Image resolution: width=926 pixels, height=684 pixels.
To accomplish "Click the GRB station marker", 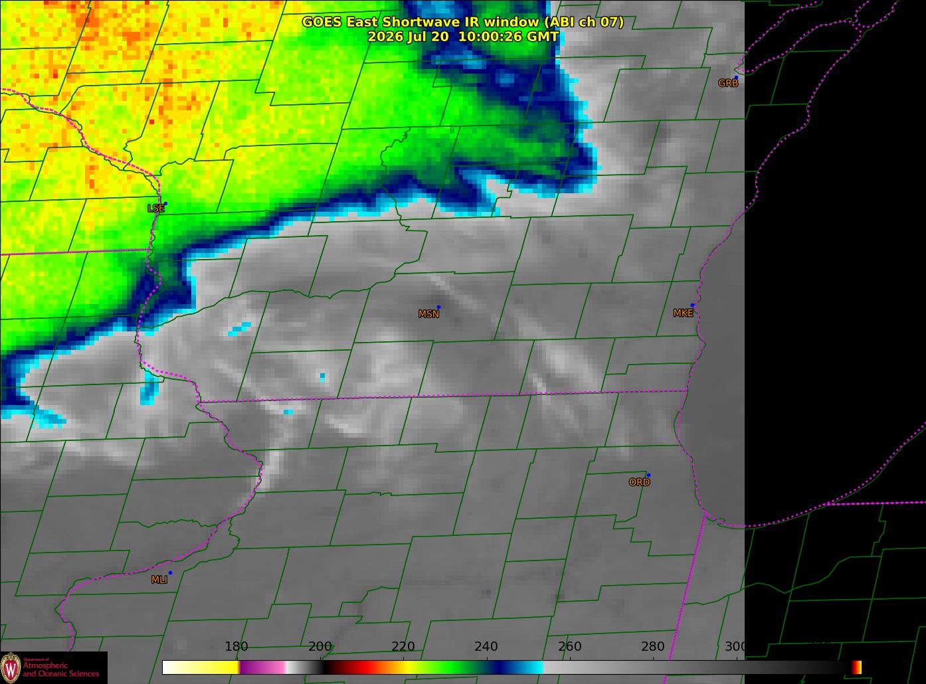I will (x=736, y=77).
